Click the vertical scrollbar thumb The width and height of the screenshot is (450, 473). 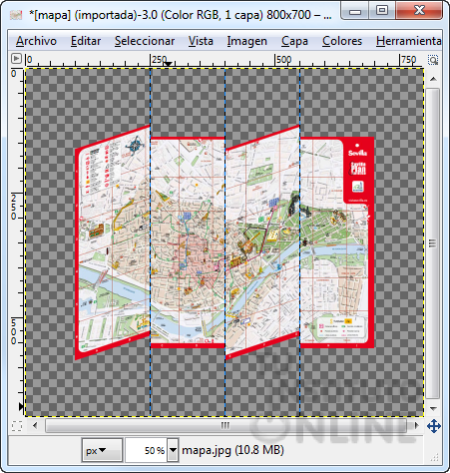[x=433, y=243]
